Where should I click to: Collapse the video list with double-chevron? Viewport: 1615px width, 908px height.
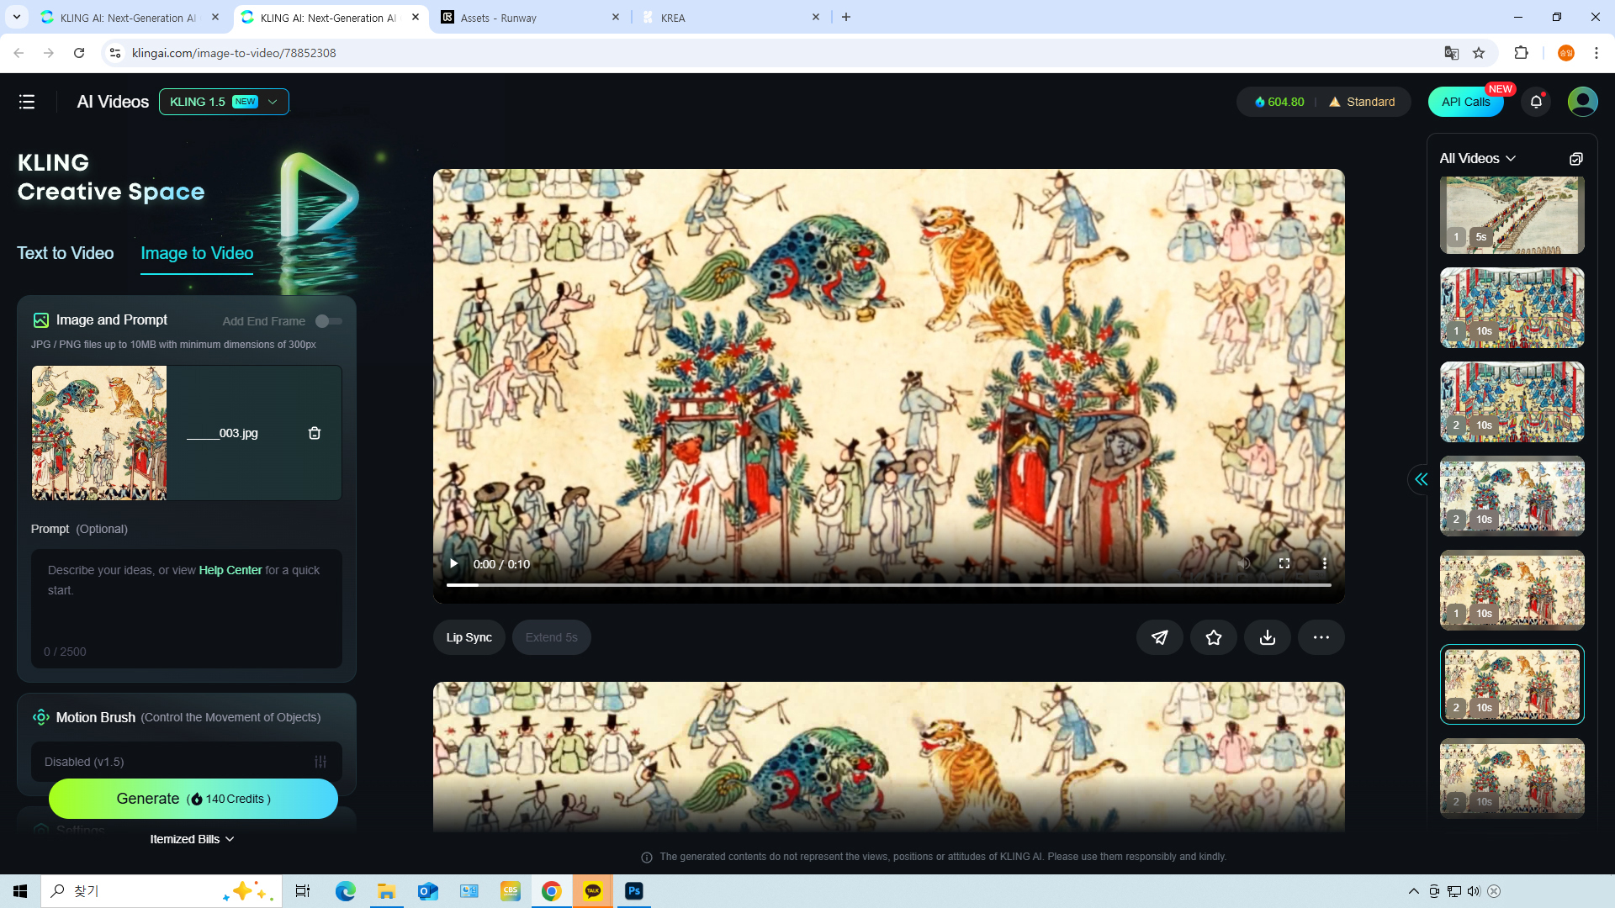1421,479
